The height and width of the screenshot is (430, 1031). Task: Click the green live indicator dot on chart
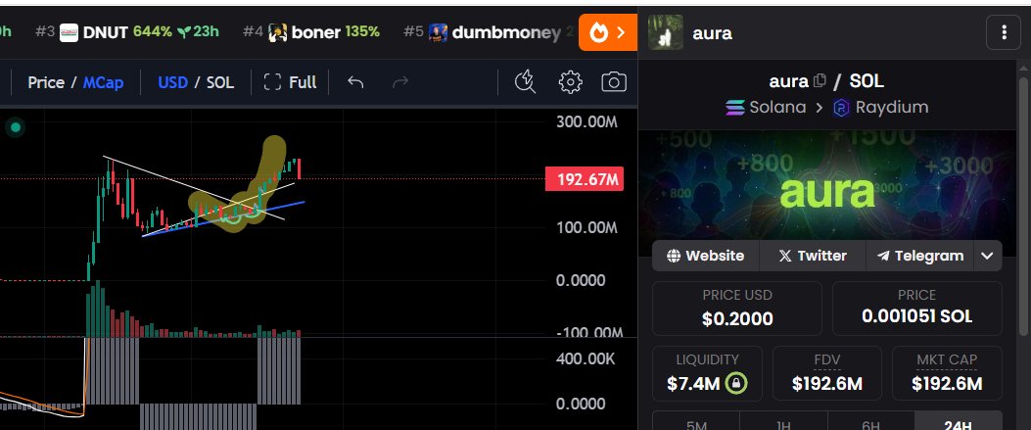click(15, 127)
